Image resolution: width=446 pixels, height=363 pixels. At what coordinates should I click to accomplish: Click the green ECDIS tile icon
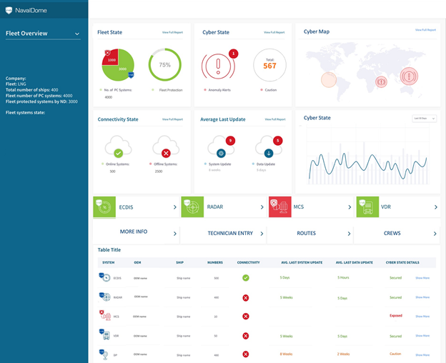pyautogui.click(x=104, y=207)
